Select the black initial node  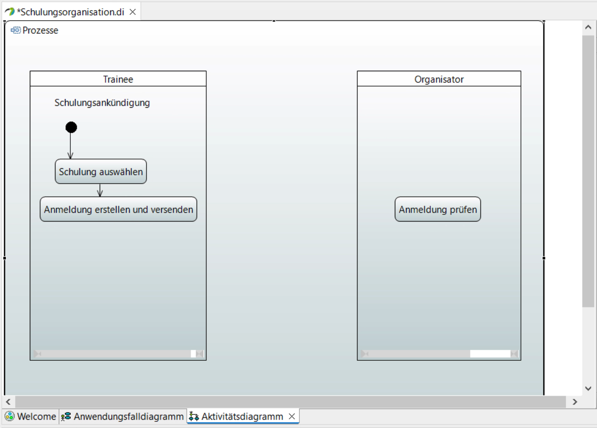[x=71, y=127]
